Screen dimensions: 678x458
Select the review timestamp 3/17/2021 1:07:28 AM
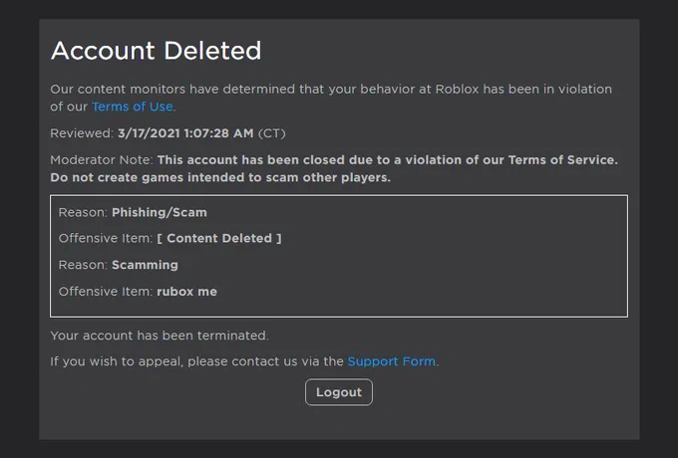[x=185, y=133]
